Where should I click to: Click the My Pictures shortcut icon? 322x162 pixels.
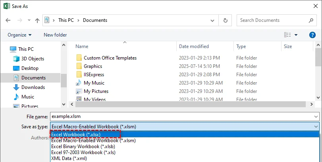[79, 91]
